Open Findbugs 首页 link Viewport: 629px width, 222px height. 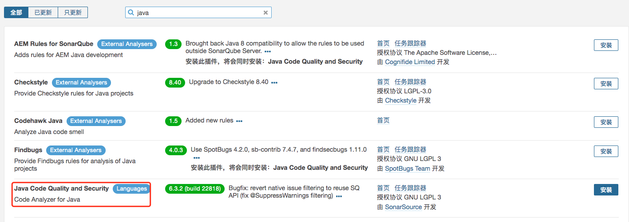pos(383,149)
